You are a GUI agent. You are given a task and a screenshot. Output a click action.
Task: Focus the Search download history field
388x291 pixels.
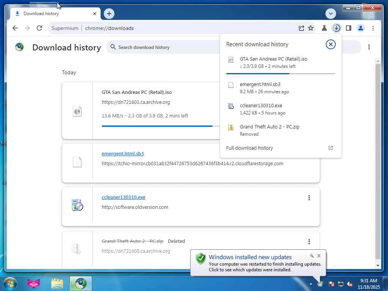point(163,47)
